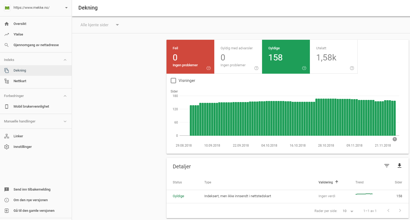Open Mobil brukervennlighet page
410x220 pixels.
(31, 107)
